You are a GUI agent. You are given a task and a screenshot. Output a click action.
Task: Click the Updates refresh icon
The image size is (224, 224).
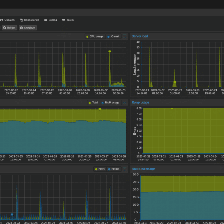pos(2,20)
